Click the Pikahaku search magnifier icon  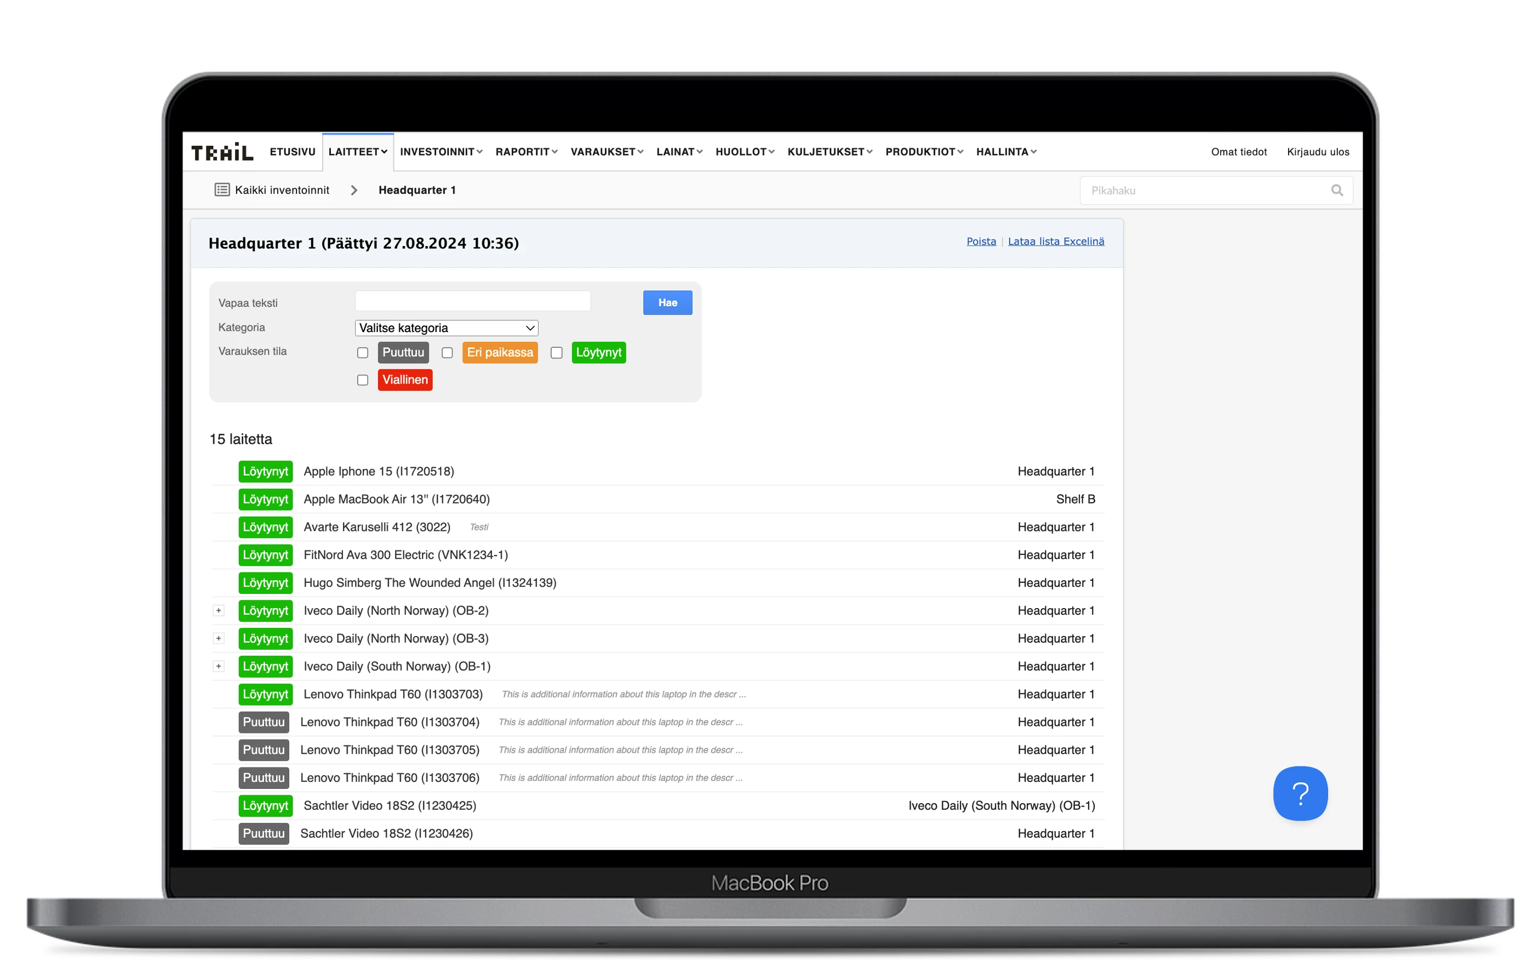(1337, 191)
